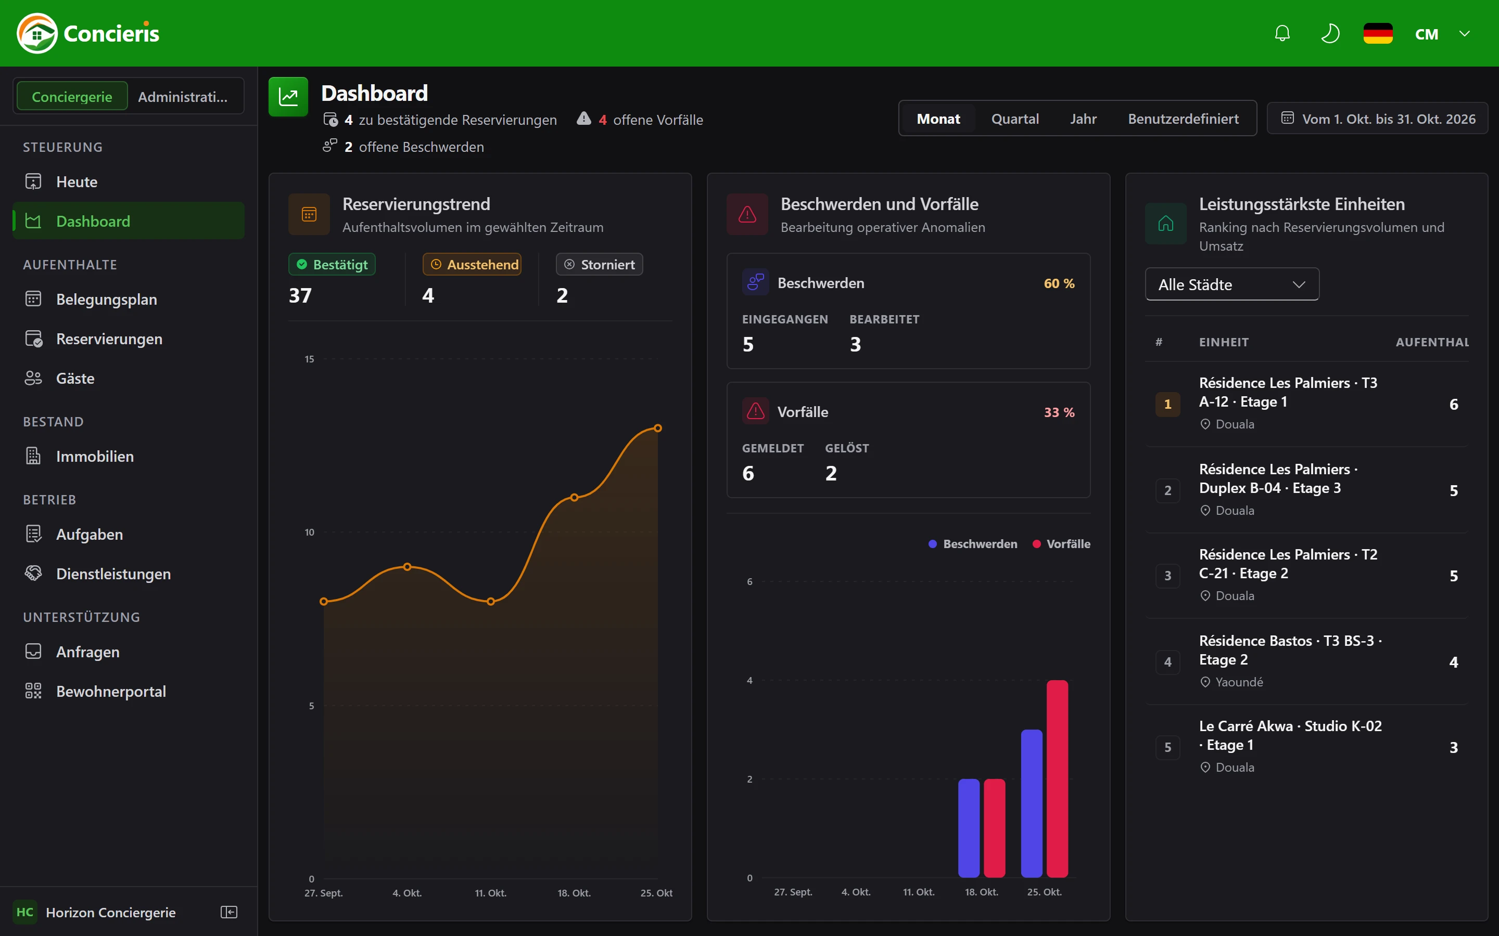
Task: Open Résidence Bastos T3 BS-3 row
Action: [1306, 661]
